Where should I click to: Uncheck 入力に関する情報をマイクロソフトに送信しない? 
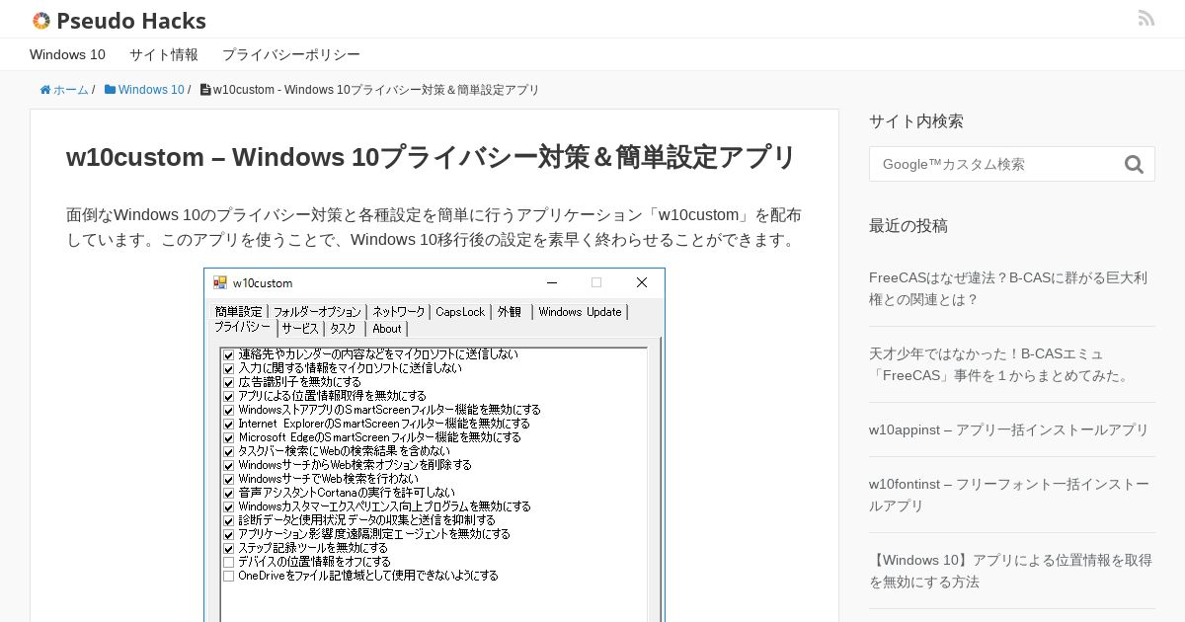point(228,368)
